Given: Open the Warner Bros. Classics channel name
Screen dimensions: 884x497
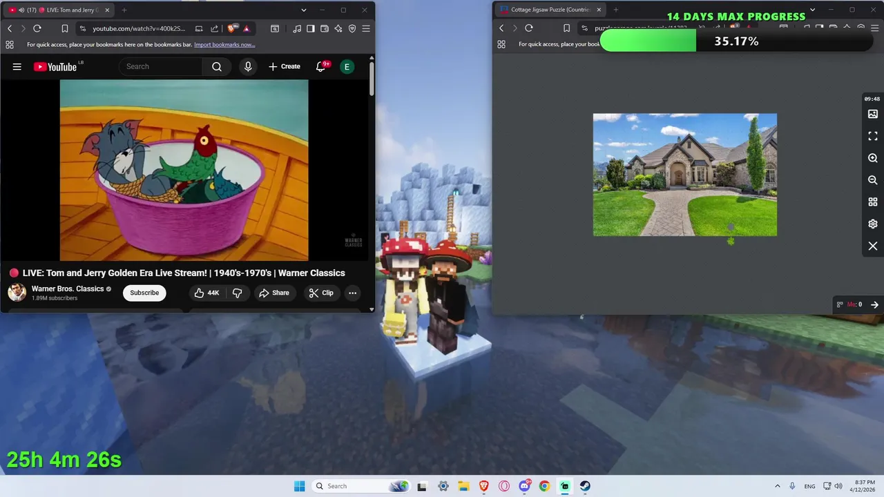Looking at the screenshot, I should 68,289.
